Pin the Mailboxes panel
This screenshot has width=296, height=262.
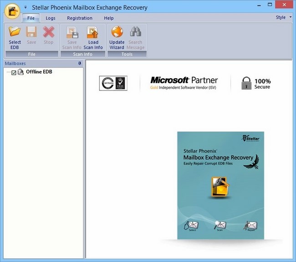click(80, 63)
